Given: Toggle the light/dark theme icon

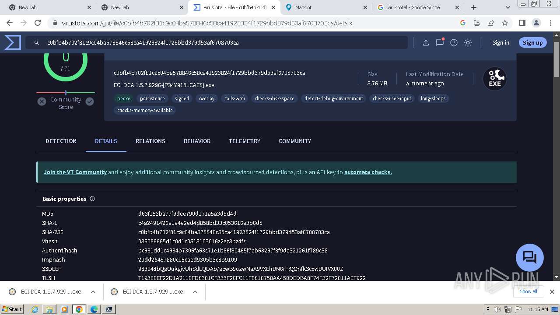Looking at the screenshot, I should [x=468, y=42].
